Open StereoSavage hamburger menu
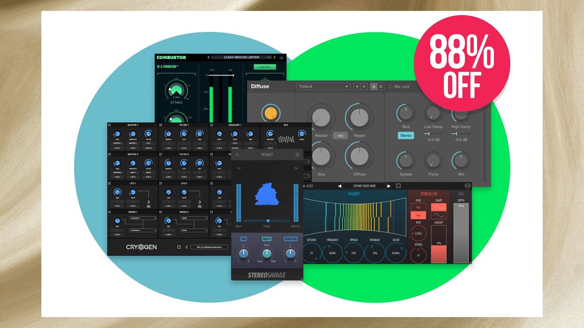Image resolution: width=584 pixels, height=328 pixels. 237,155
